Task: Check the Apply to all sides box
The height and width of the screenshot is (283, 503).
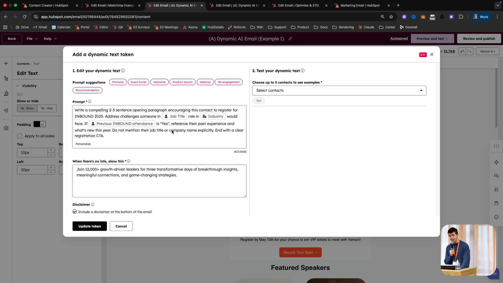Action: [x=20, y=136]
